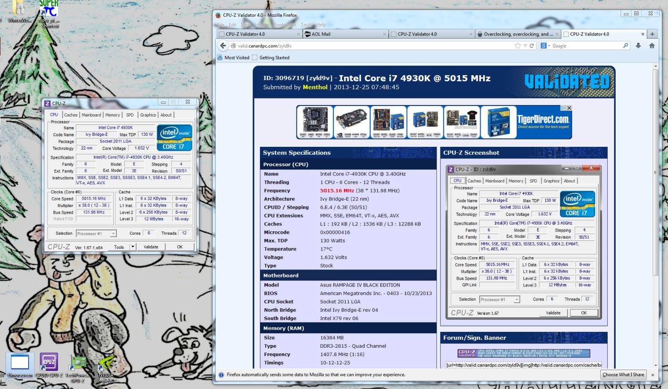Viewport: 668px width, 389px height.
Task: Close the TigerDirect ad with X icon
Action: 569,108
